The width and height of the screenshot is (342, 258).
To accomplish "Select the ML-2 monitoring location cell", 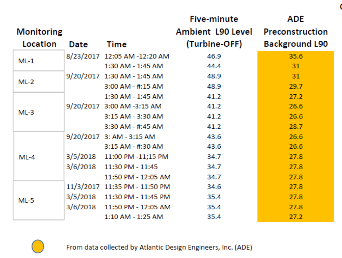I will tap(39, 81).
